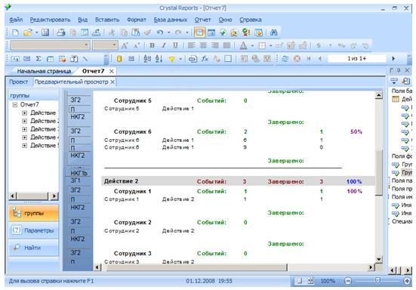The width and height of the screenshot is (416, 290).
Task: Open the undo history dropdown arrow
Action: [168, 32]
